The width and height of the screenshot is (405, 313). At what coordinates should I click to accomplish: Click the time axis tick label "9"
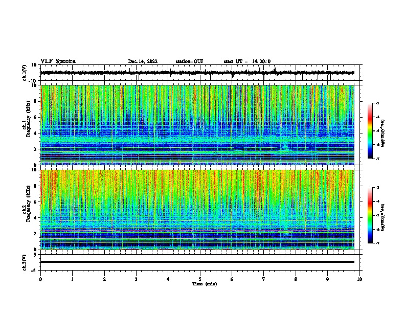pyautogui.click(x=327, y=279)
